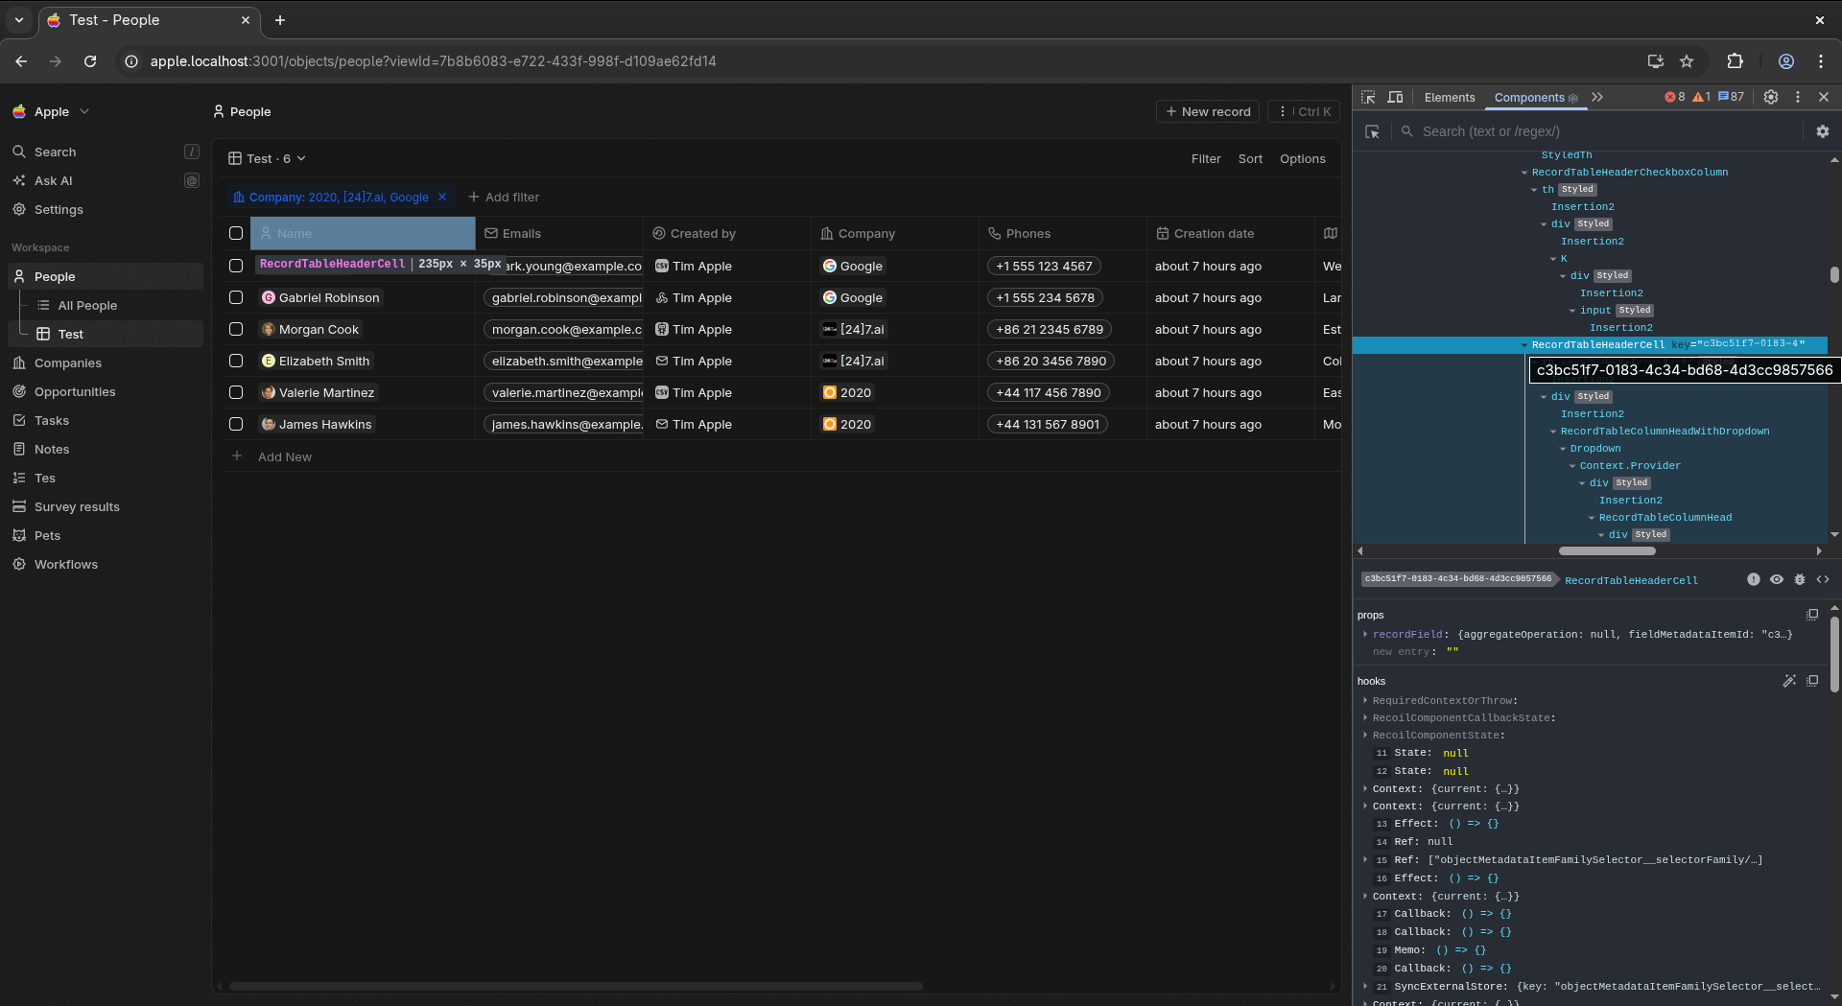
Task: Click the Components panel settings gear
Action: pyautogui.click(x=1822, y=131)
